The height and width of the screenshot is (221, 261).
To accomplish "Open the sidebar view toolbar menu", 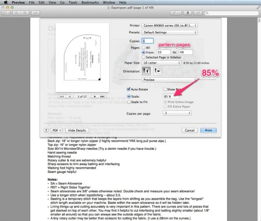I will pos(6,13).
